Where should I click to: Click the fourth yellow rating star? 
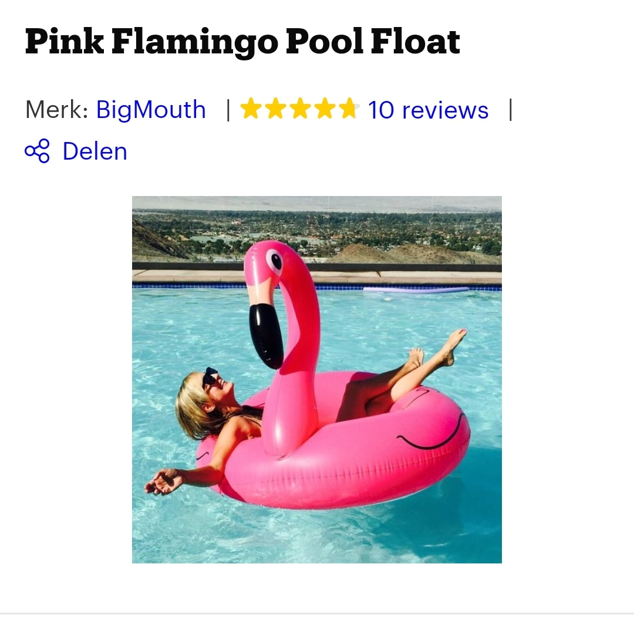(325, 109)
